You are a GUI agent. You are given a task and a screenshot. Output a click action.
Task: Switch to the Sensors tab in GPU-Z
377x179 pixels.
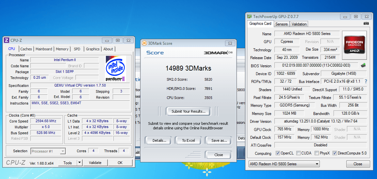point(281,24)
